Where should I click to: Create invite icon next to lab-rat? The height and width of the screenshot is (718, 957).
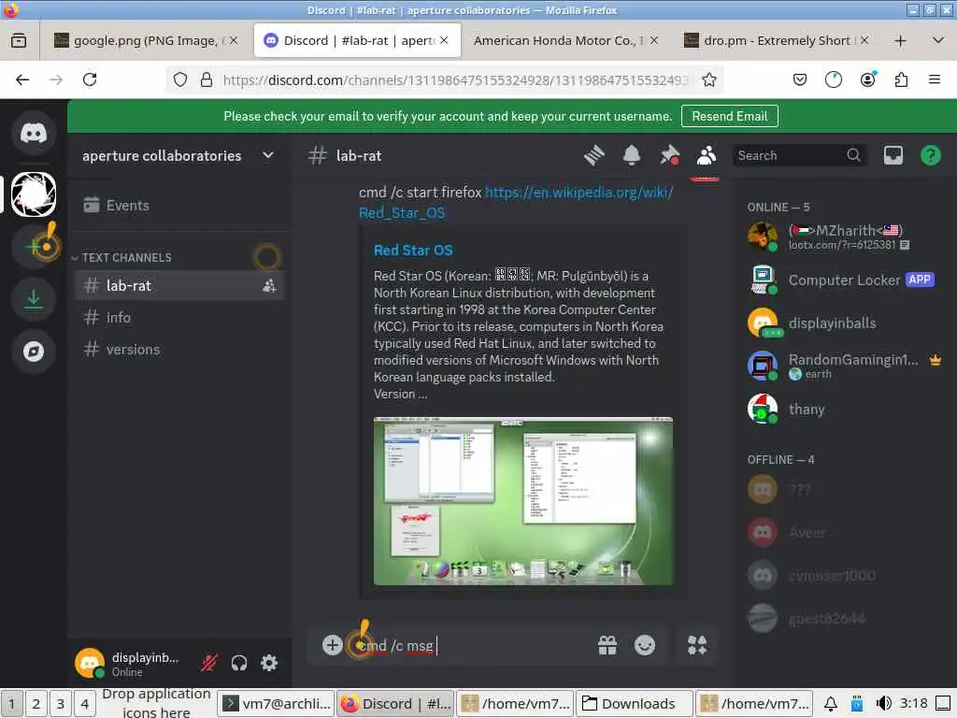click(x=269, y=285)
